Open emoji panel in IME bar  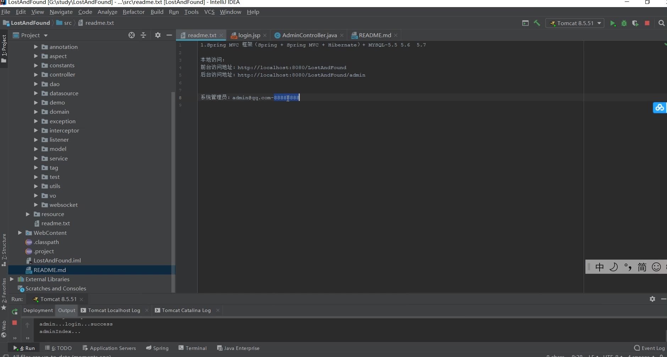point(656,267)
